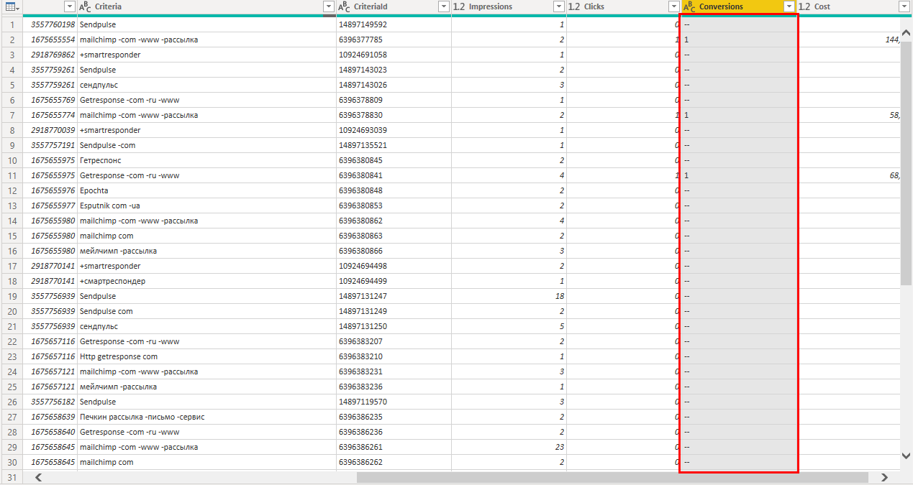Open the Conversions column filter dropdown
The width and height of the screenshot is (913, 485).
coord(789,6)
